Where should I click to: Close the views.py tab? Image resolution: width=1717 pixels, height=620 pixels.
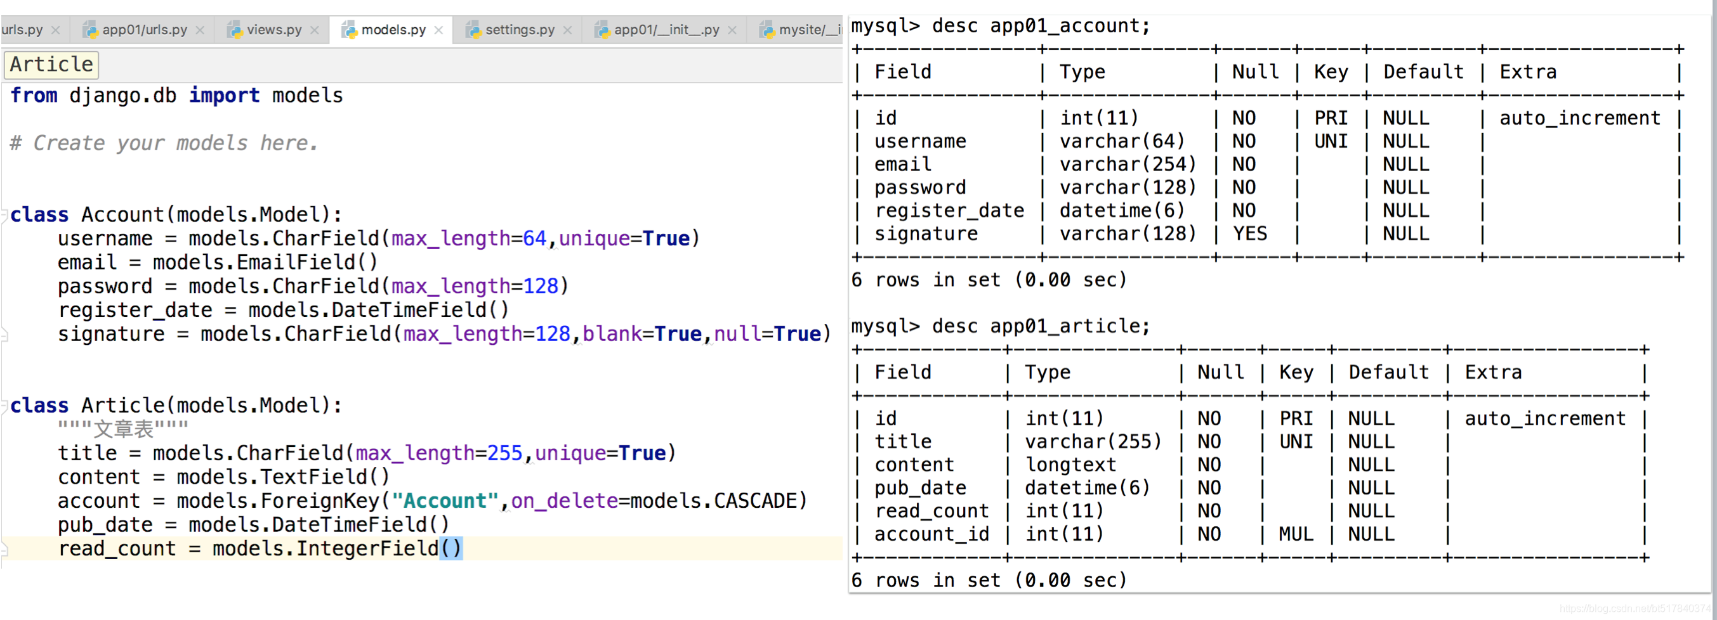tap(315, 30)
